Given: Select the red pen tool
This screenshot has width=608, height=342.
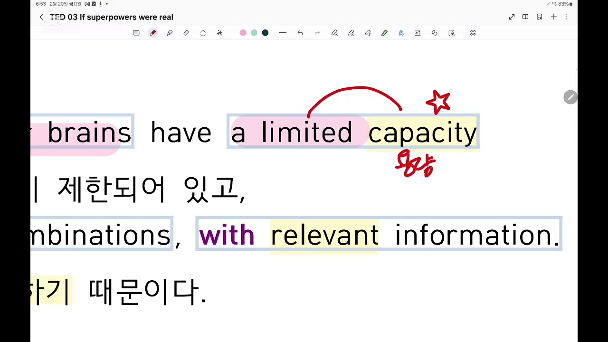Looking at the screenshot, I should [x=153, y=33].
